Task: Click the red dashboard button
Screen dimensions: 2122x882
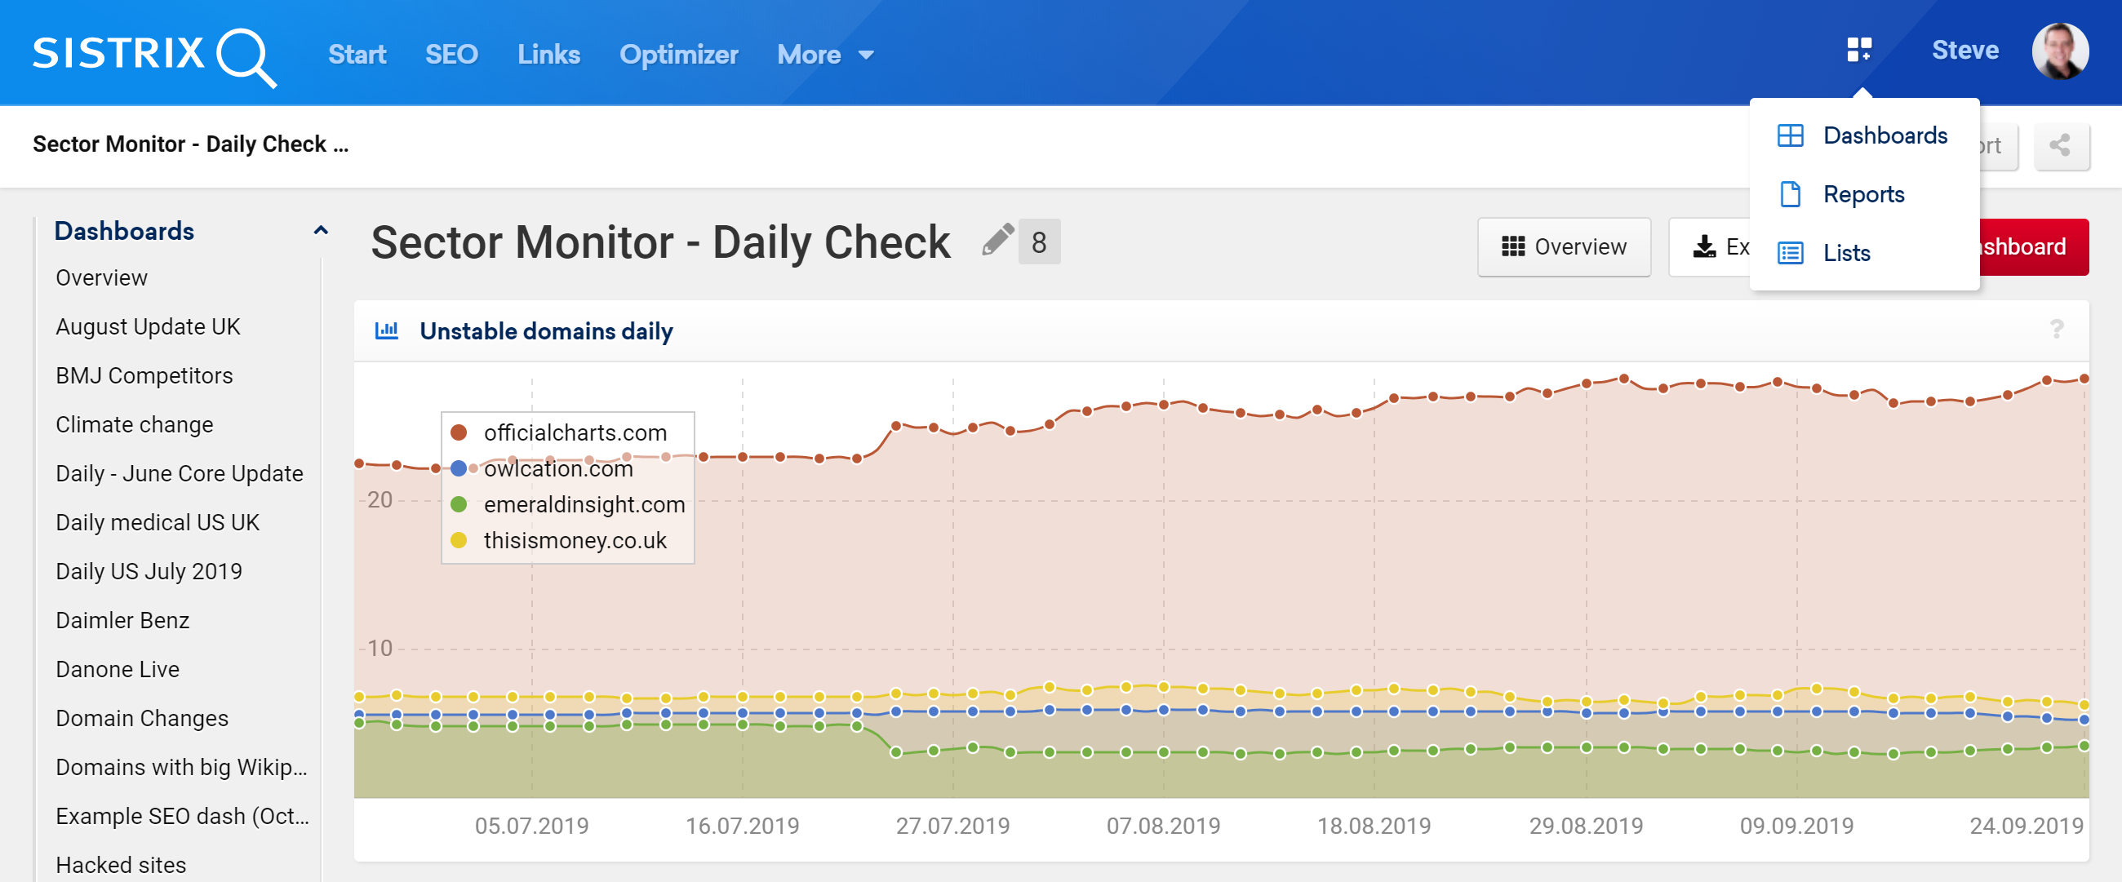Action: pos(2033,246)
